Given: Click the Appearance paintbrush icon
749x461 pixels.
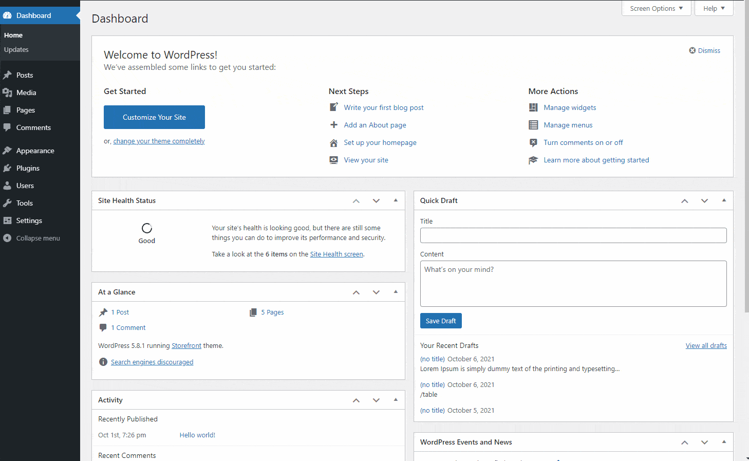Looking at the screenshot, I should (7, 151).
